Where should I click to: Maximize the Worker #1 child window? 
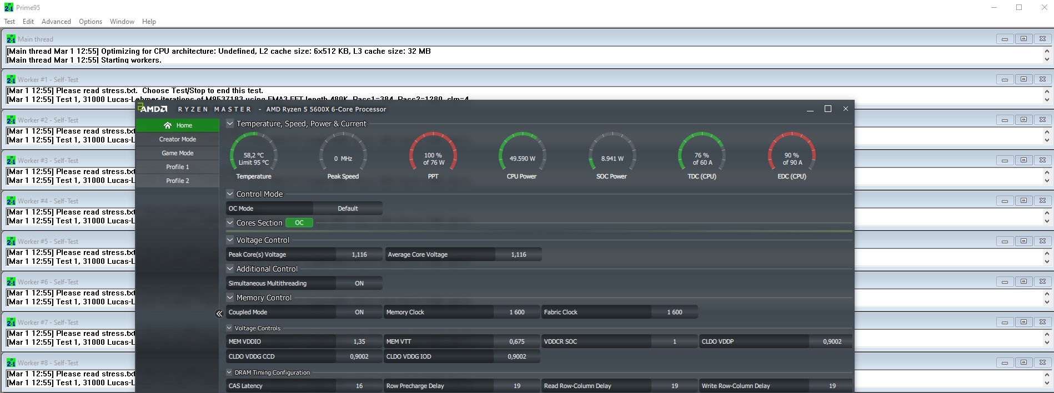1023,79
